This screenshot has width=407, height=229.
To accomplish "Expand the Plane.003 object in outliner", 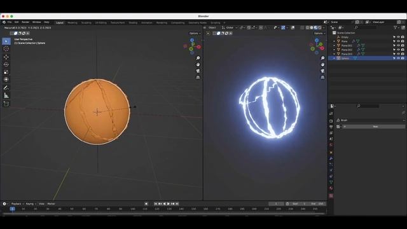I will [x=335, y=53].
